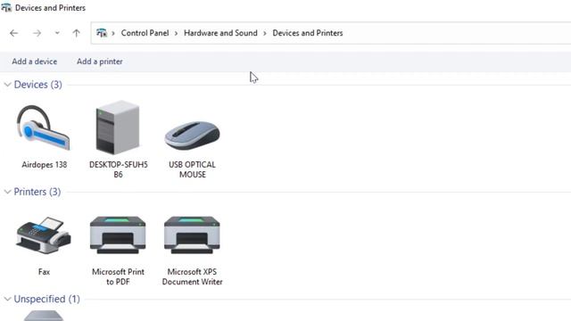Click Add a printer command
571x321 pixels.
(x=99, y=62)
